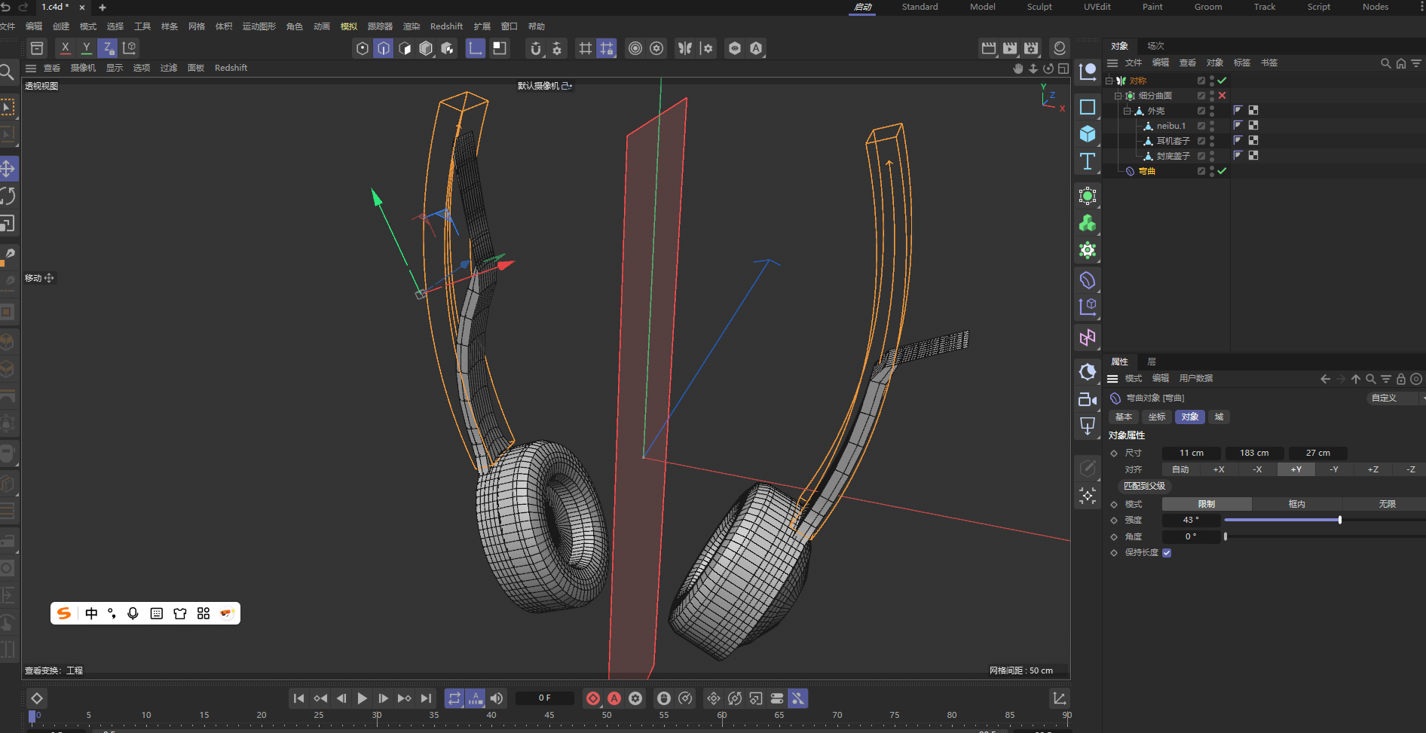Select the Rotate tool in left toolbar
Image resolution: width=1426 pixels, height=733 pixels.
click(8, 196)
